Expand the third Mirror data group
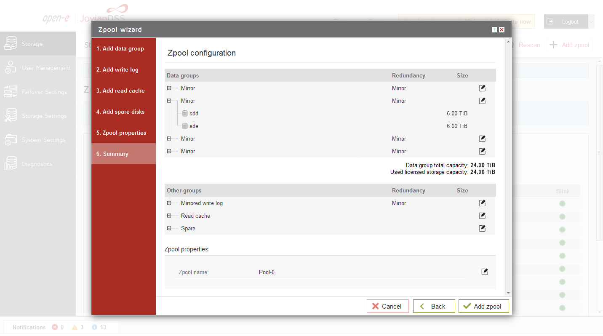 169,139
